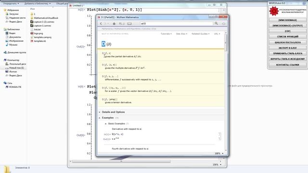Click the Имя column header in Explorer
Image resolution: width=308 pixels, height=173 pixels.
(x=33, y=9)
